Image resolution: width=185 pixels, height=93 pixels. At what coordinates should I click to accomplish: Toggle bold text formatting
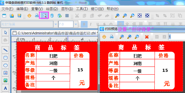pyautogui.click(x=84, y=24)
